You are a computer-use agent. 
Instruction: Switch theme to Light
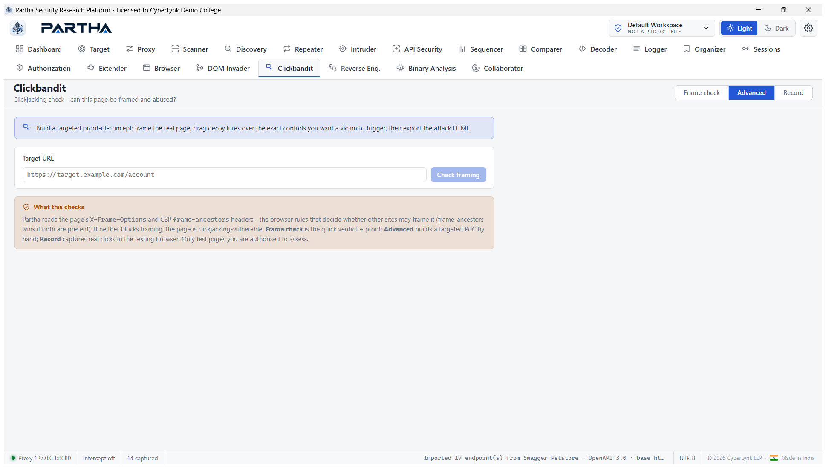739,28
